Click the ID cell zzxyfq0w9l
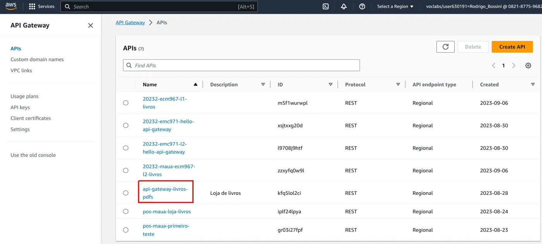 tap(291, 170)
